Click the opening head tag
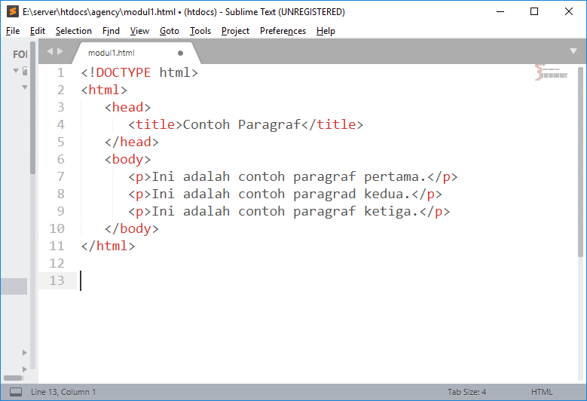587x401 pixels. (x=127, y=107)
